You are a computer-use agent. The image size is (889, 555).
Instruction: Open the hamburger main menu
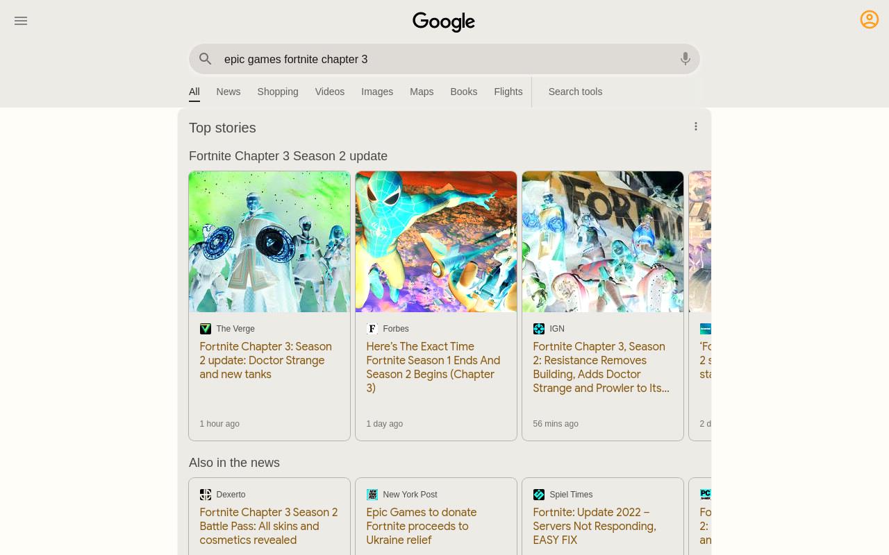click(21, 21)
